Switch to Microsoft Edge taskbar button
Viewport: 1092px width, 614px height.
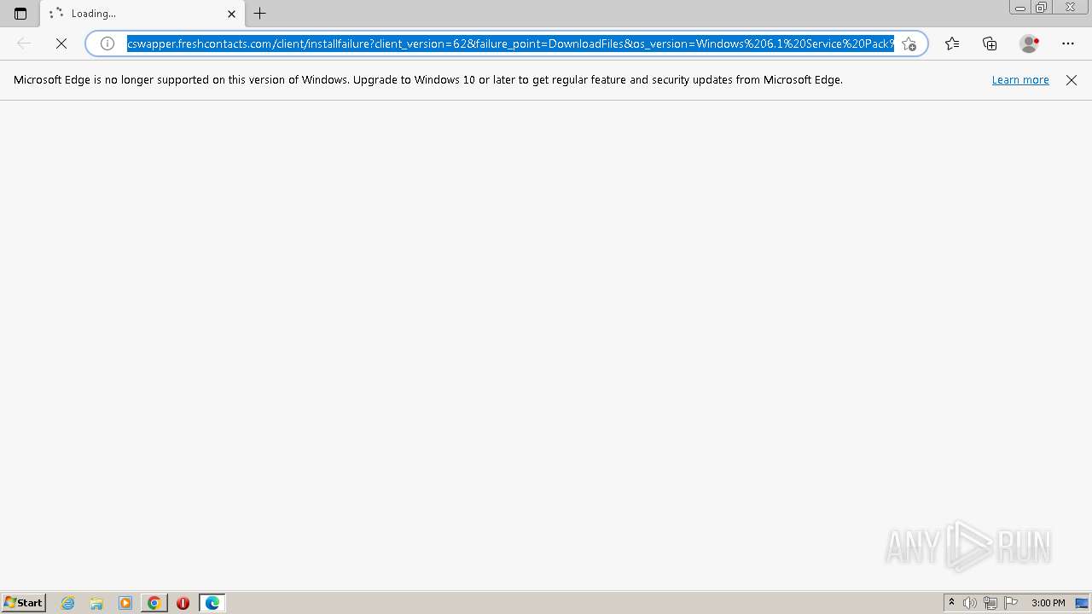click(212, 603)
